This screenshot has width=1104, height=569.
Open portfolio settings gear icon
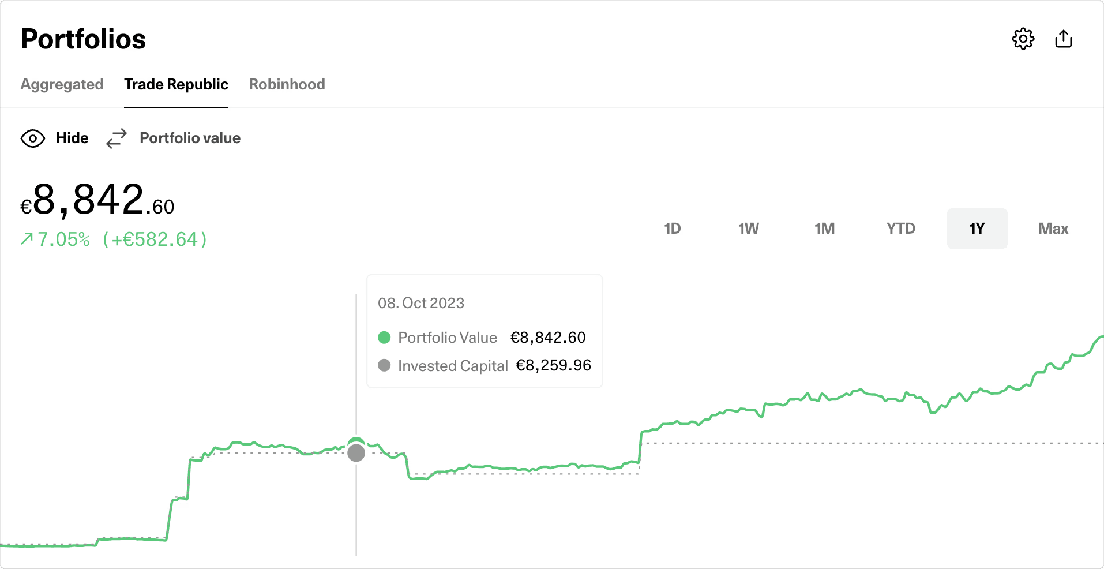(1023, 39)
